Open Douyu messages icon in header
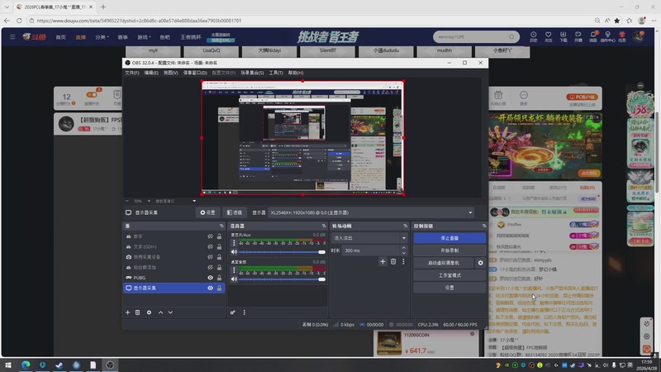Image resolution: width=661 pixels, height=372 pixels. pyautogui.click(x=592, y=36)
